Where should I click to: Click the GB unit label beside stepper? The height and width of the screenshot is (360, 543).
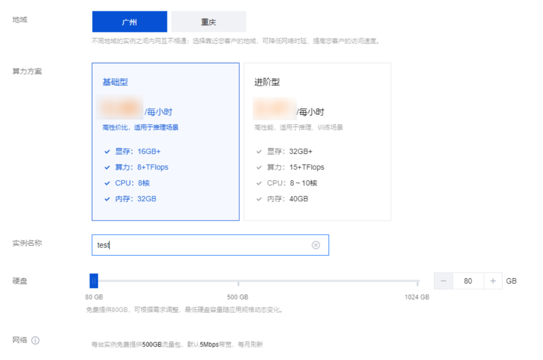(511, 281)
